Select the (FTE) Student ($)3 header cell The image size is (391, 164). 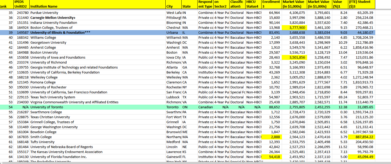coord(362,4)
